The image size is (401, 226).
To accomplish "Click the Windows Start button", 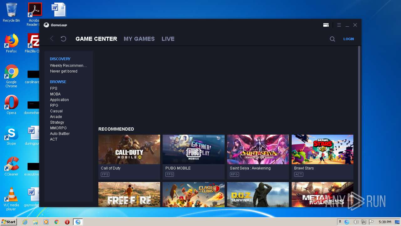I will (8, 222).
